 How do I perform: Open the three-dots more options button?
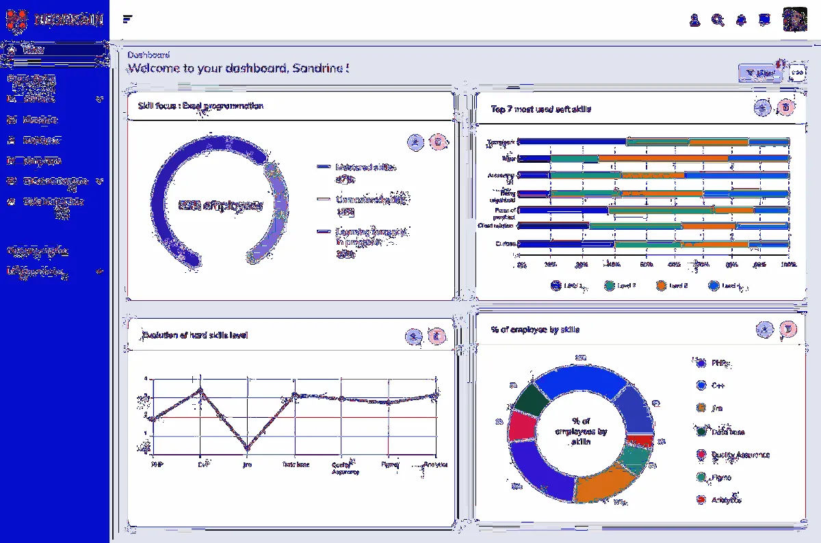797,72
